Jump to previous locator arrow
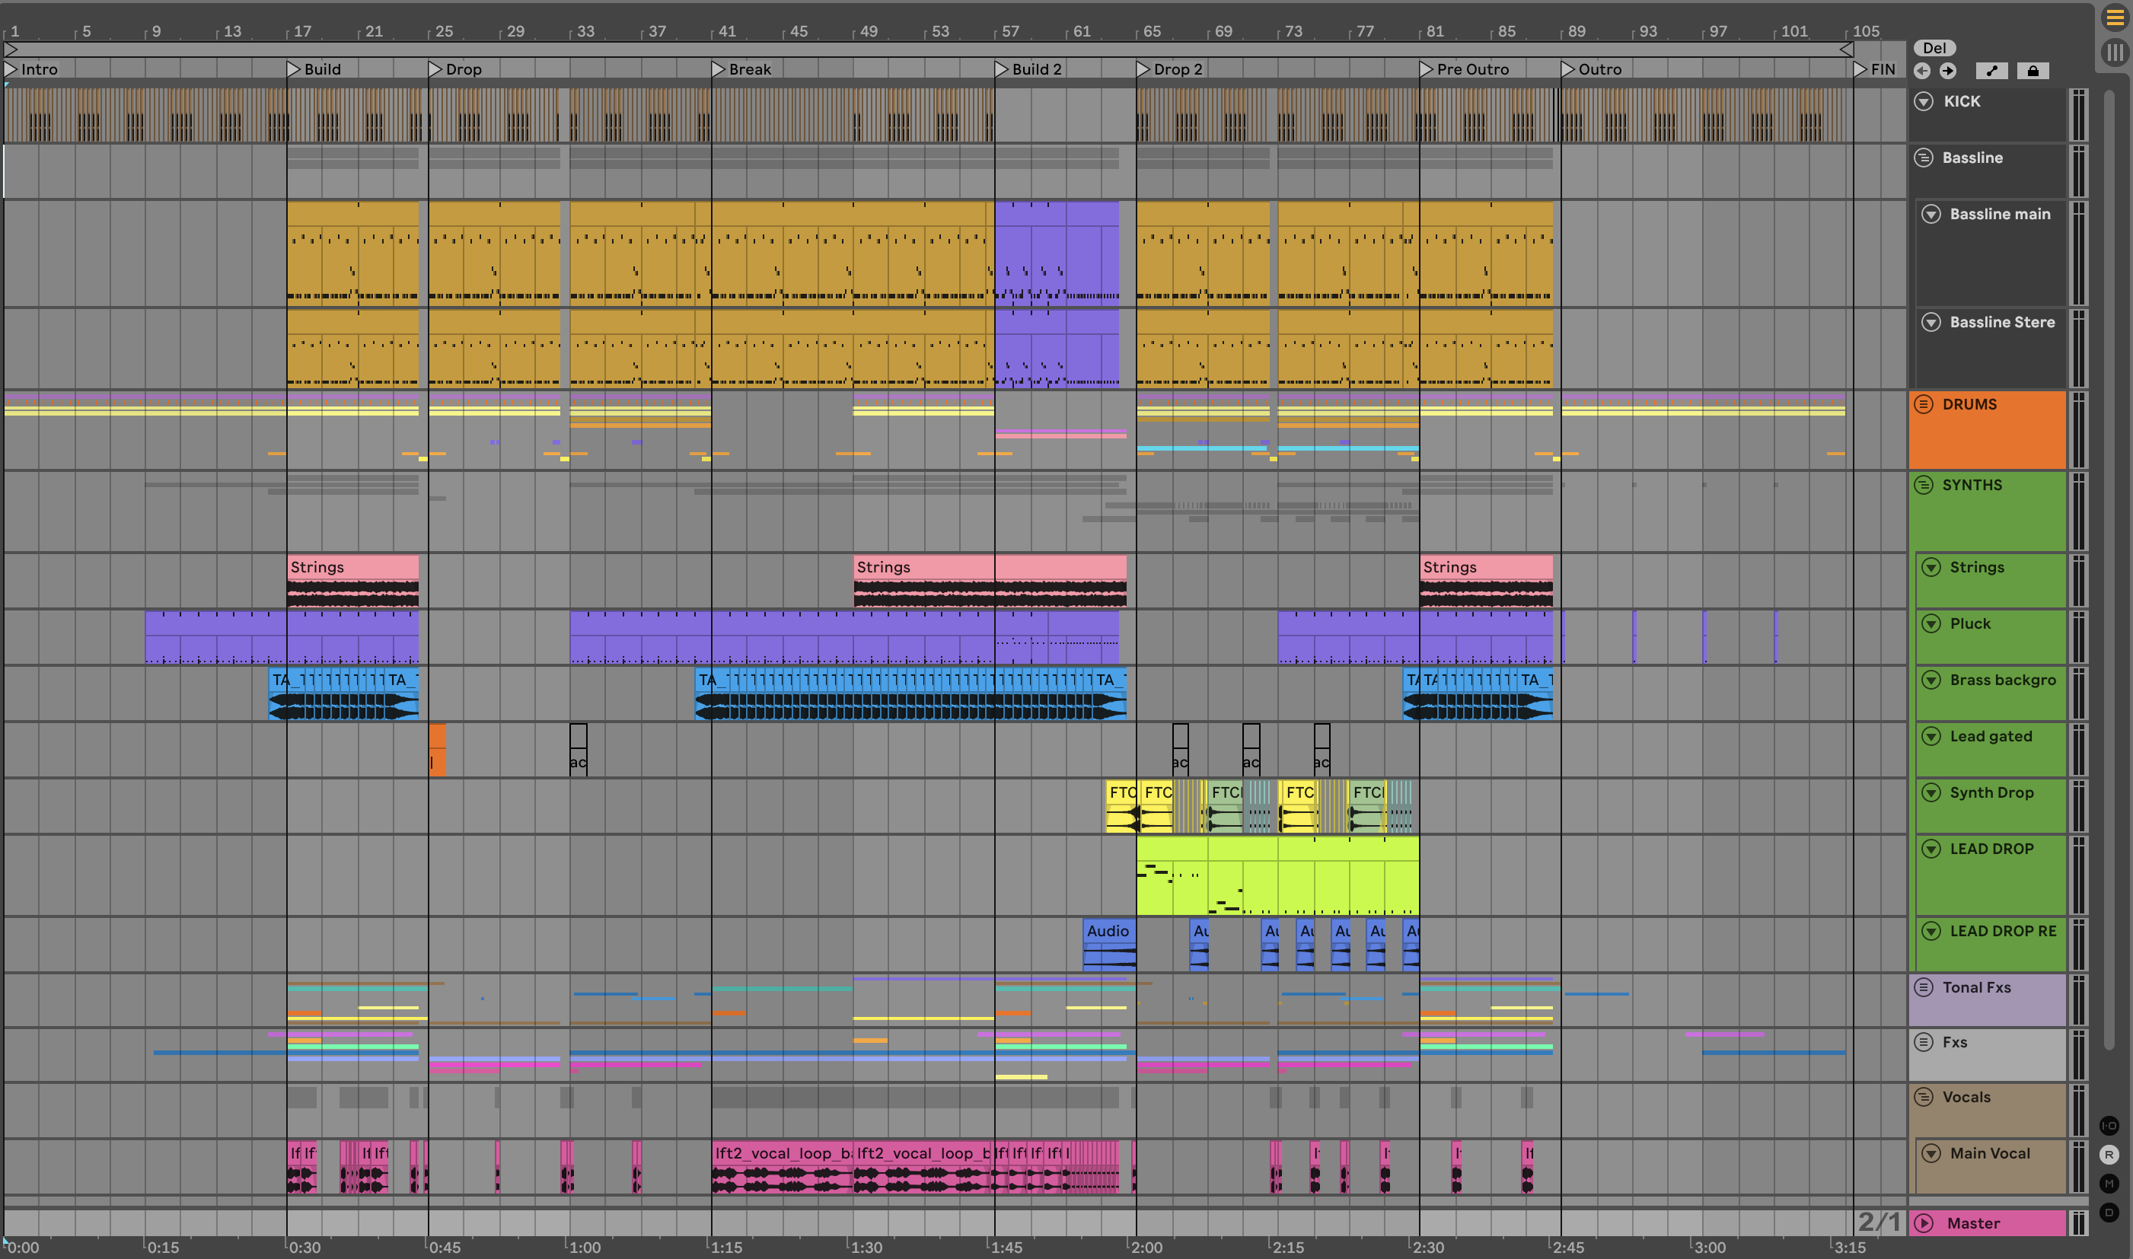 pyautogui.click(x=1923, y=72)
